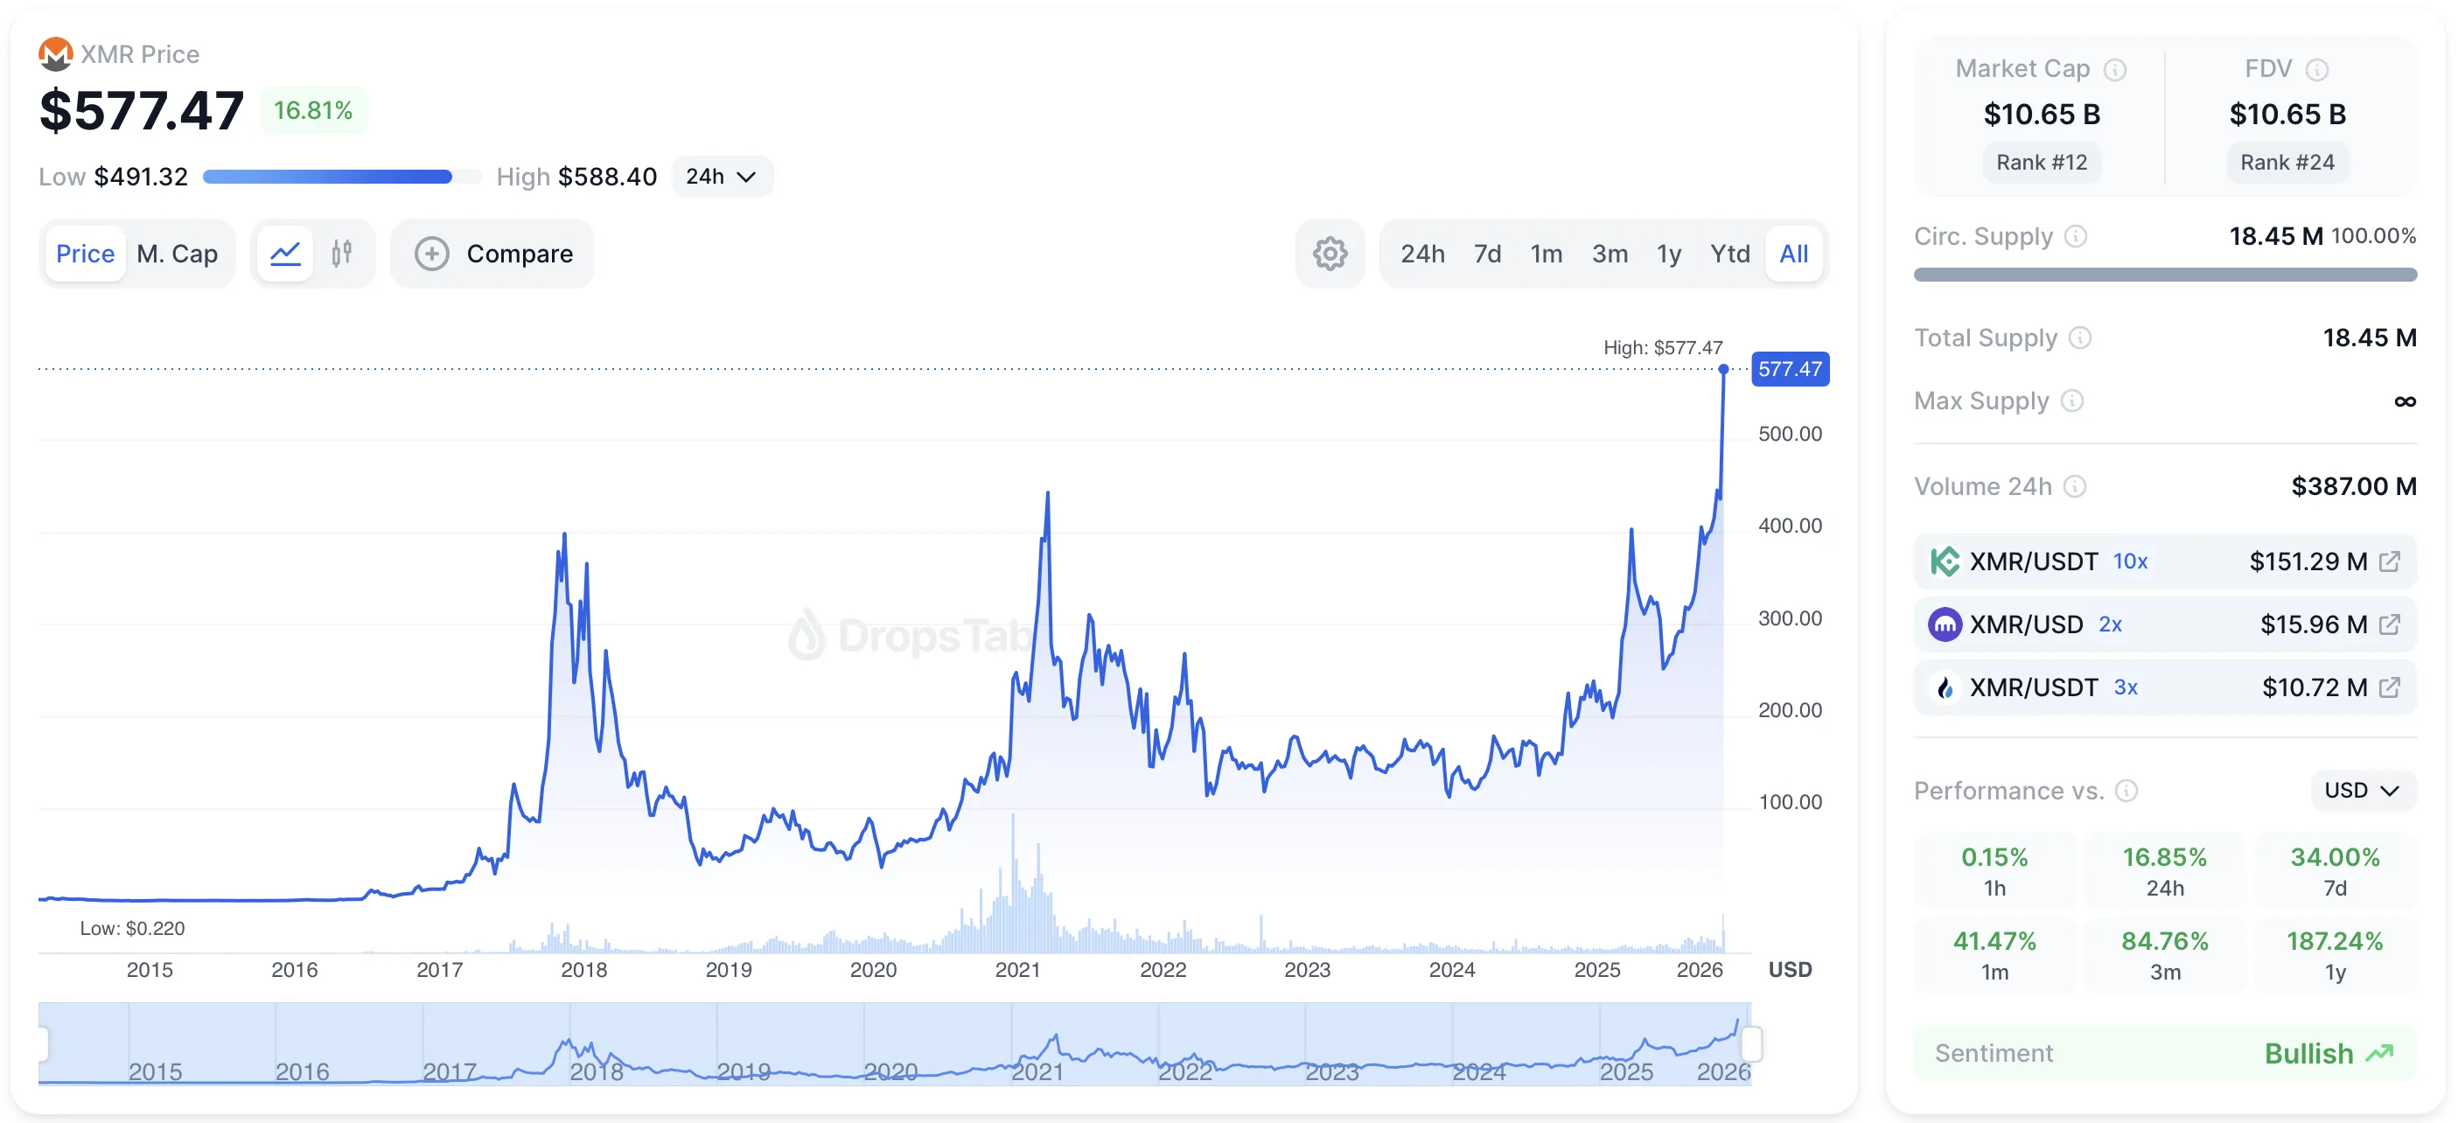
Task: Click the 577.47 price label on chart axis
Action: tap(1789, 369)
